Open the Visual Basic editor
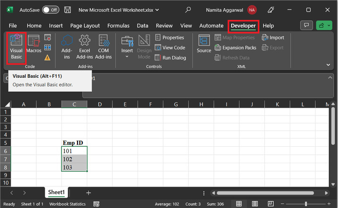 point(17,46)
